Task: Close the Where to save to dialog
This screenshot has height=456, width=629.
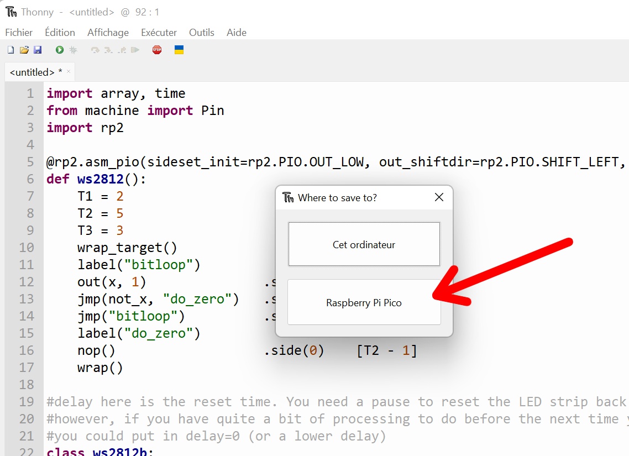Action: [x=439, y=197]
